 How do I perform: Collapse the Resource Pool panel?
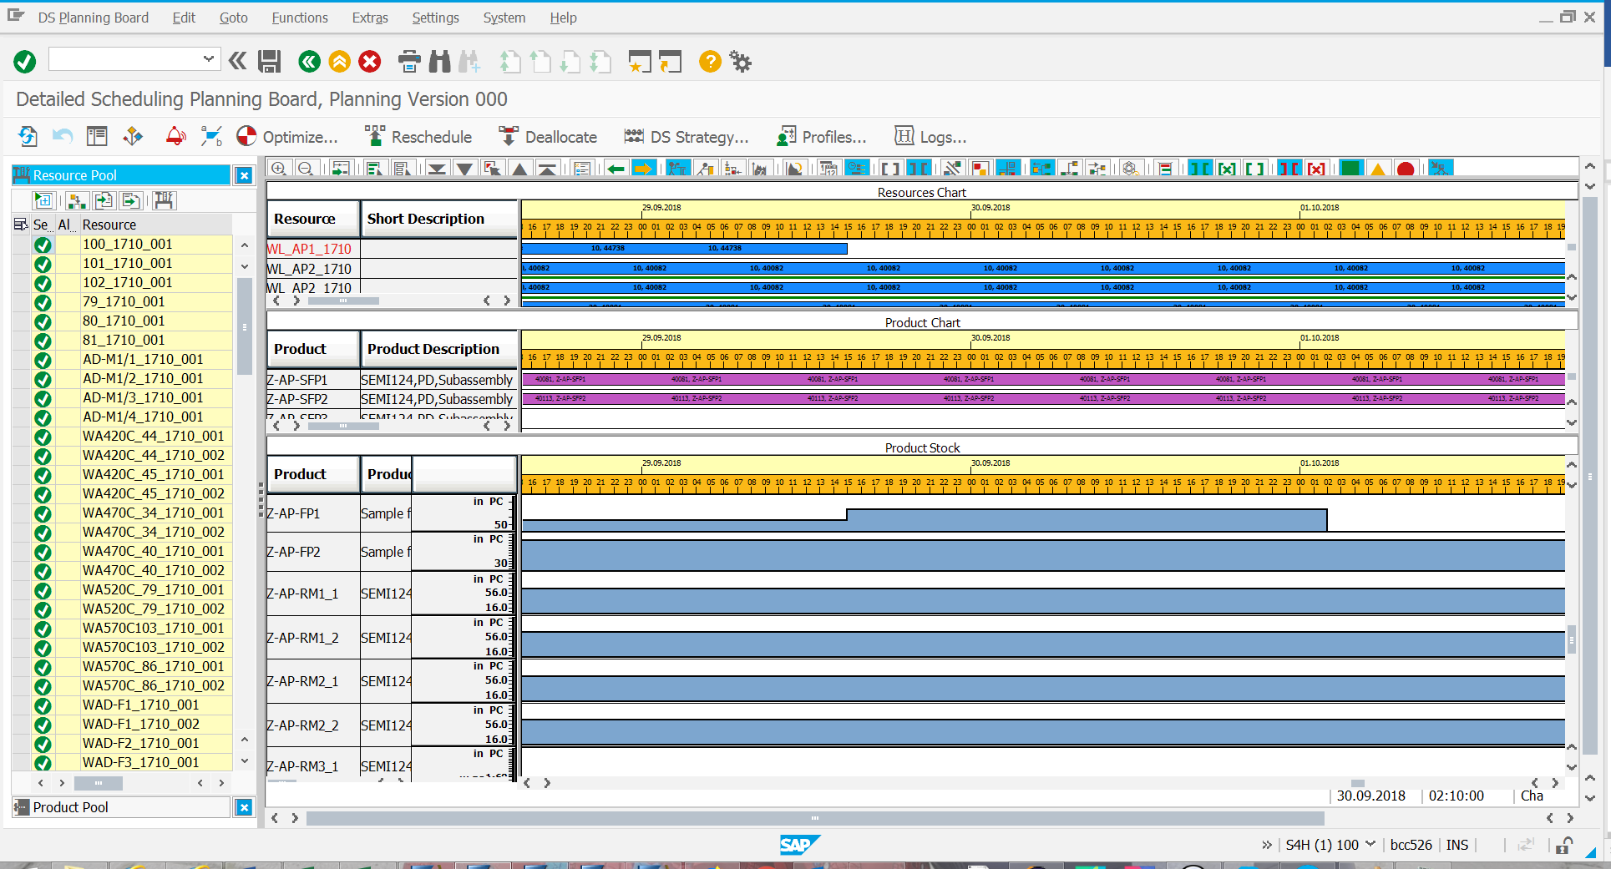243,175
